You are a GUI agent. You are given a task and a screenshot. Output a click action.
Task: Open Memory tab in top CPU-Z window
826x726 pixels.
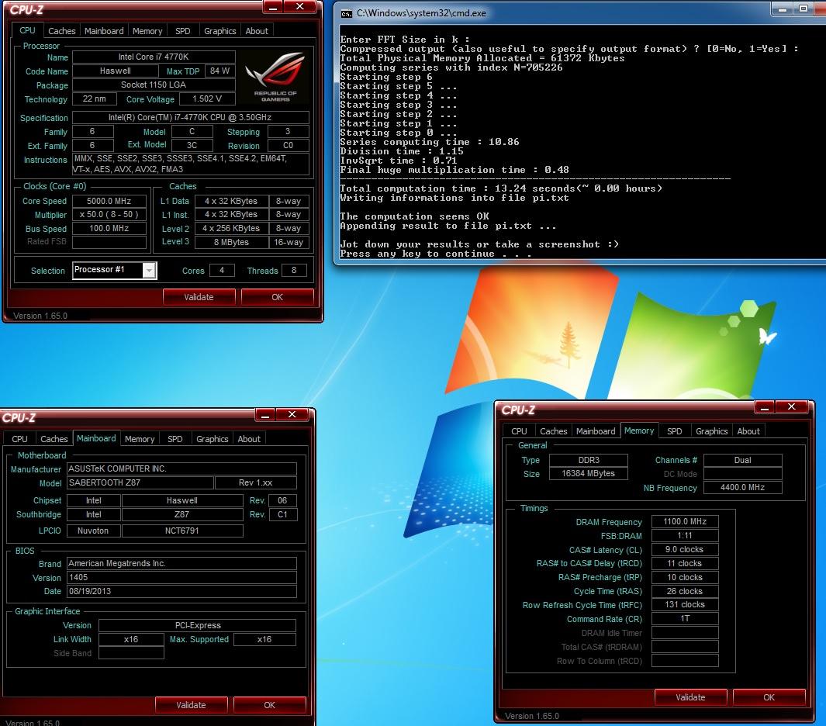click(x=147, y=31)
